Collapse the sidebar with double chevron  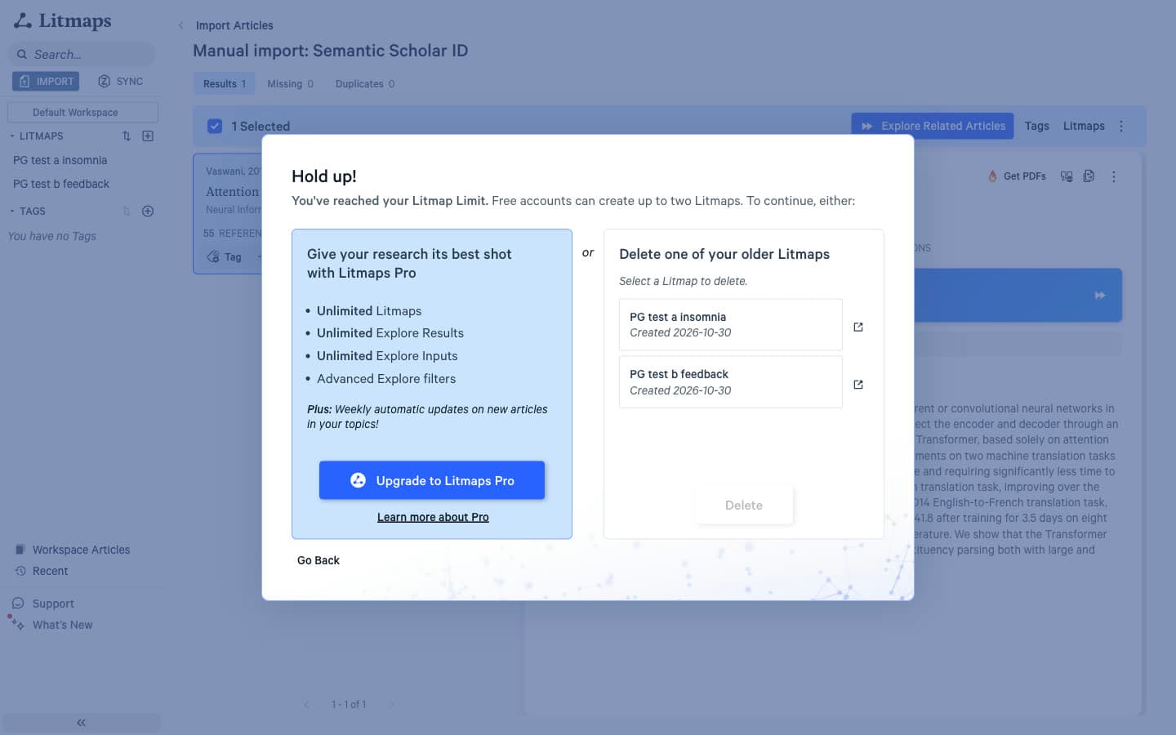coord(81,723)
